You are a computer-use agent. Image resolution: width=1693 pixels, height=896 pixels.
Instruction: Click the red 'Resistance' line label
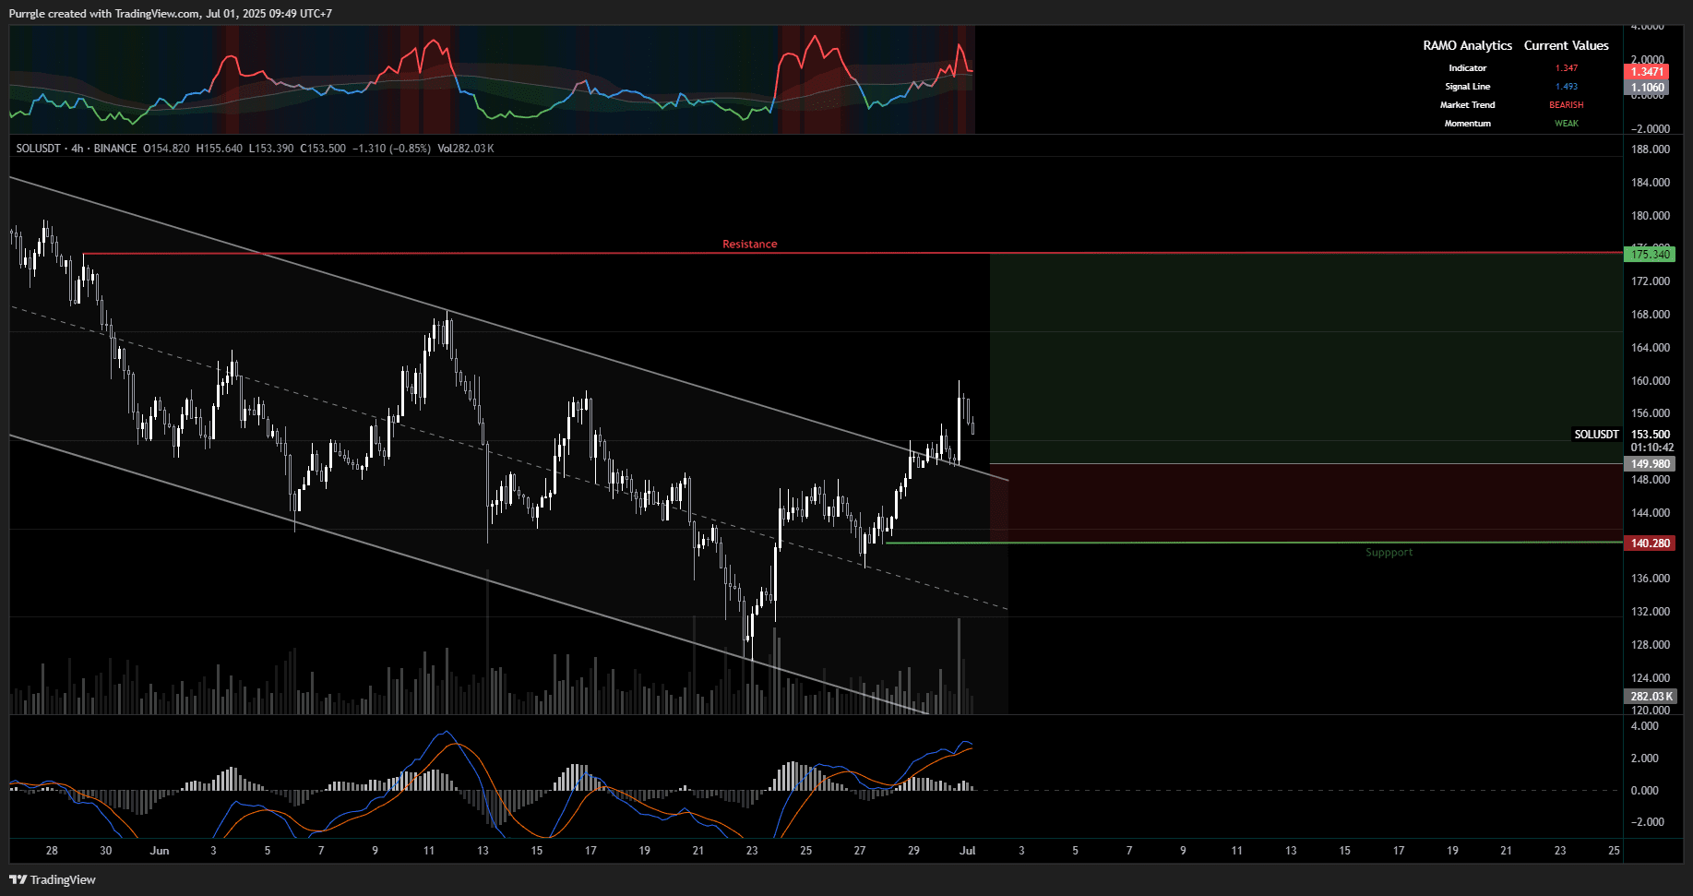click(750, 245)
